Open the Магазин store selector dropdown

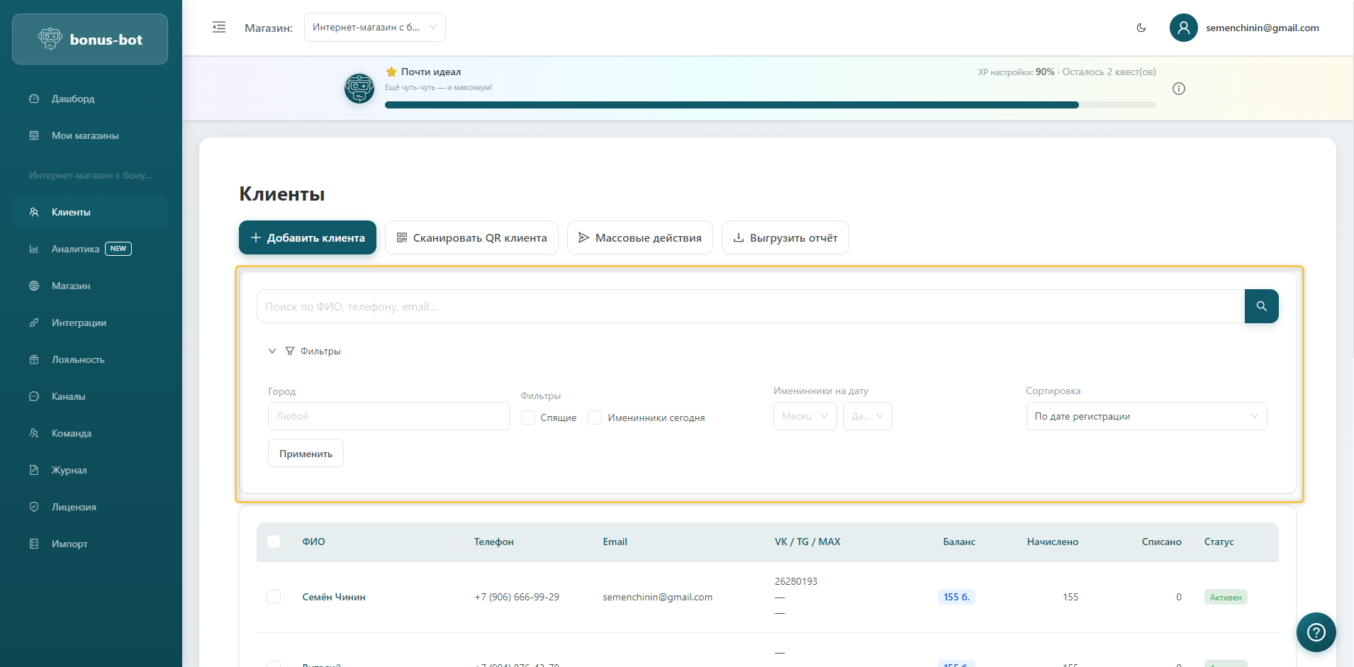coord(374,28)
